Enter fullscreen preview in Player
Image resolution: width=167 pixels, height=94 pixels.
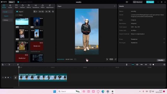(x=116, y=59)
